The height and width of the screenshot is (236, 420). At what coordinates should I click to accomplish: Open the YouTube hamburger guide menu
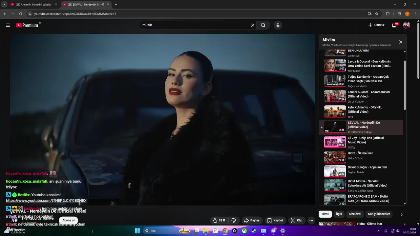[8, 25]
